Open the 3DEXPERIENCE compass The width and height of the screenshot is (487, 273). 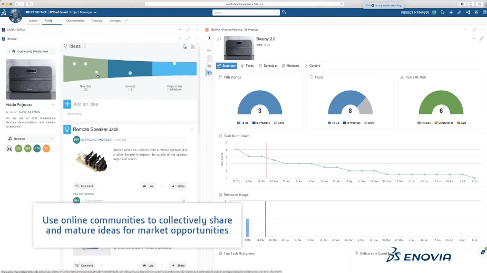15,15
